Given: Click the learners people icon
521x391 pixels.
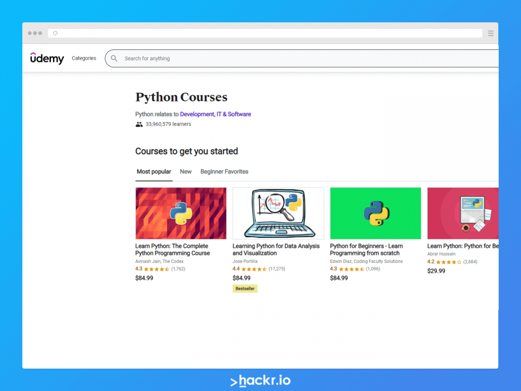Looking at the screenshot, I should (x=139, y=124).
